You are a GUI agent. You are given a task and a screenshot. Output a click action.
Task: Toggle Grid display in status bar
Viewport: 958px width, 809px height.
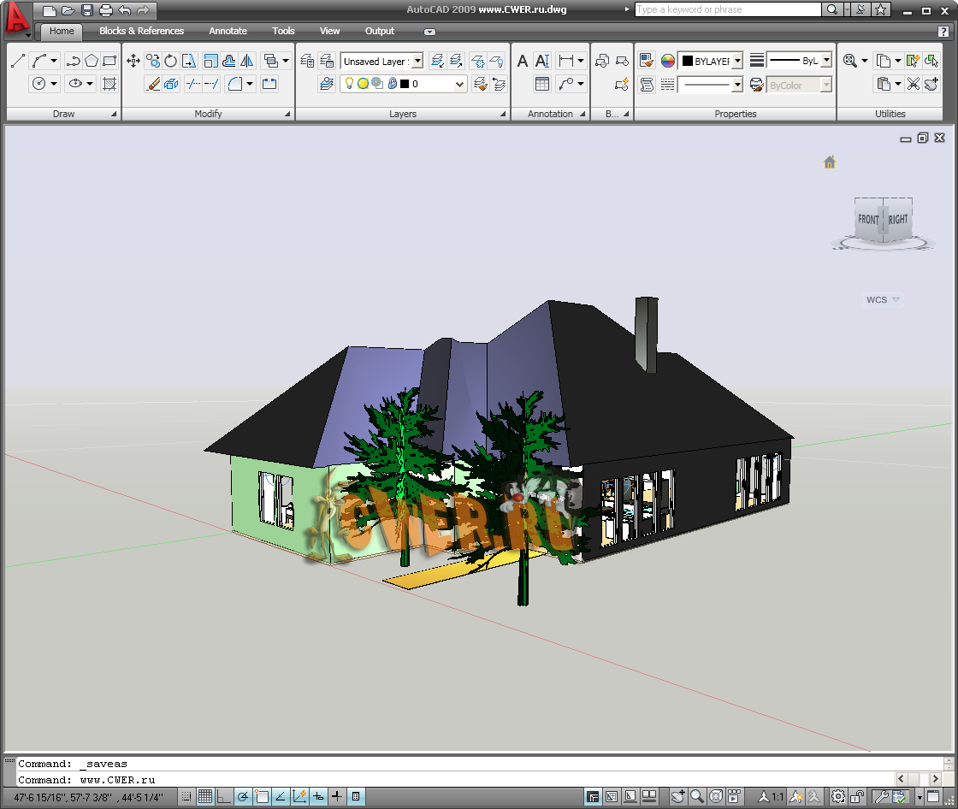click(x=205, y=797)
